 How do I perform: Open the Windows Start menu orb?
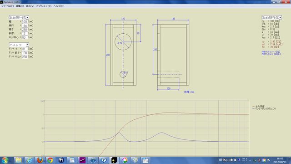point(5,160)
